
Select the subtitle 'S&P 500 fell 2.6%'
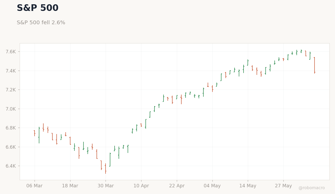coord(41,23)
